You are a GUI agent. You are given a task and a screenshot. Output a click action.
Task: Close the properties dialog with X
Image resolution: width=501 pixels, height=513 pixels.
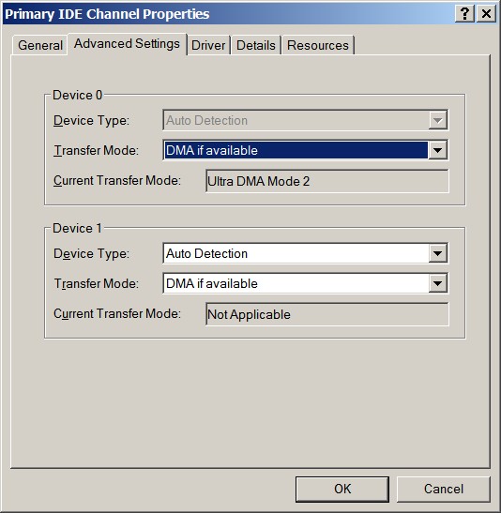(x=486, y=14)
